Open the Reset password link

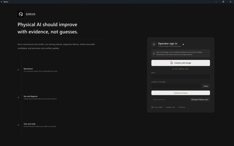tap(159, 100)
